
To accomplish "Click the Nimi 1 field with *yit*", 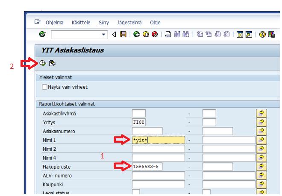I will click(159, 140).
